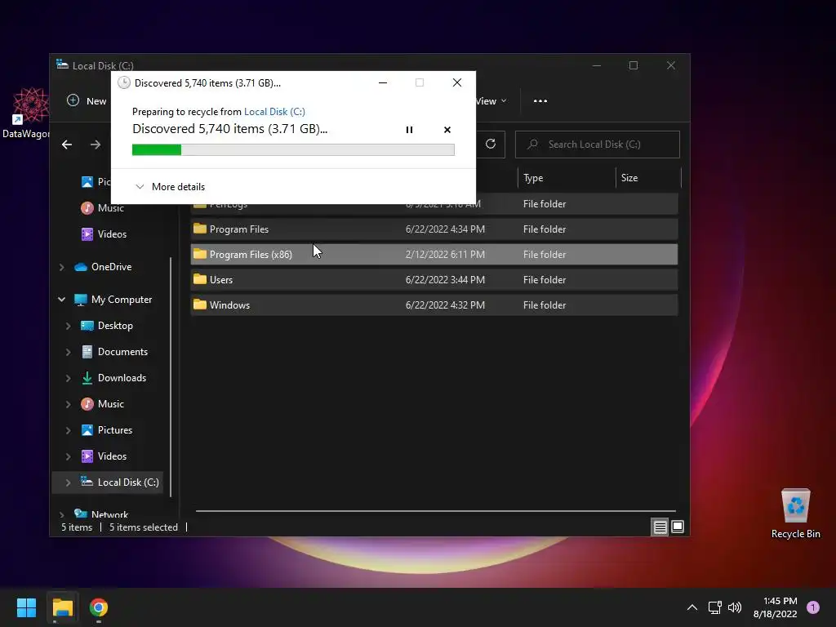The height and width of the screenshot is (627, 836).
Task: Select Pictures under My Computer
Action: pyautogui.click(x=106, y=430)
